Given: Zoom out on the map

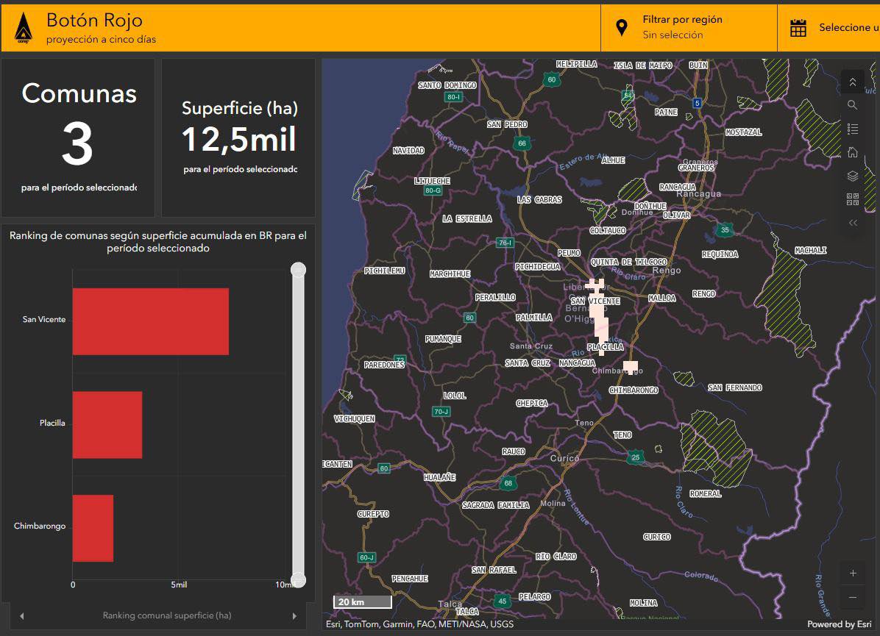Looking at the screenshot, I should click(853, 597).
